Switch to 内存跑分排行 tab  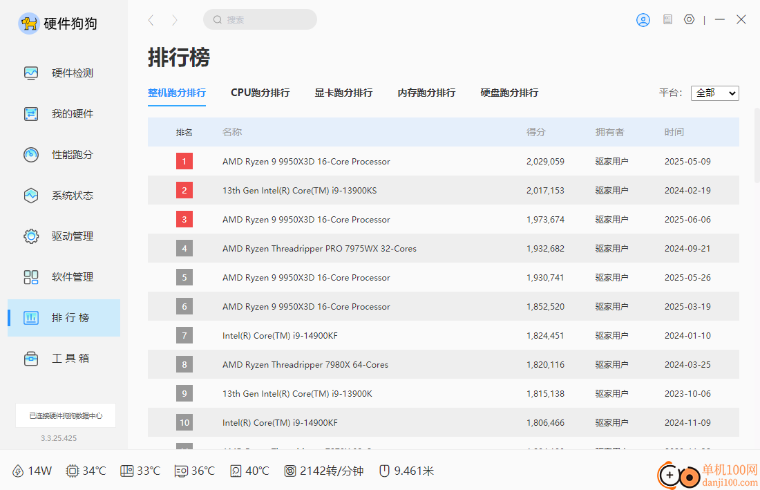426,93
